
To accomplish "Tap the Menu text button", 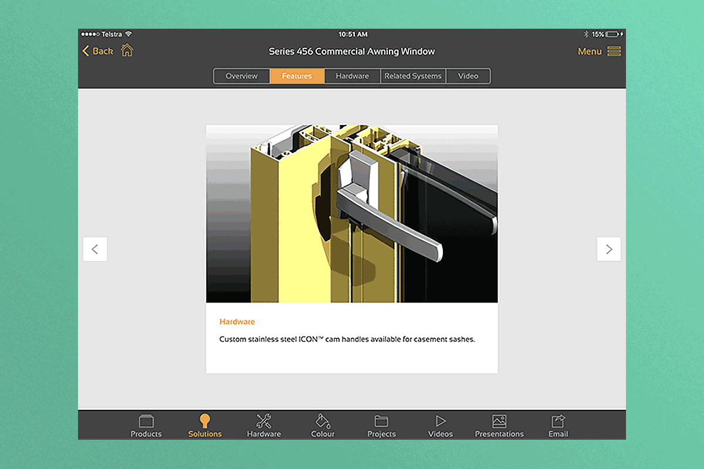I will click(590, 52).
